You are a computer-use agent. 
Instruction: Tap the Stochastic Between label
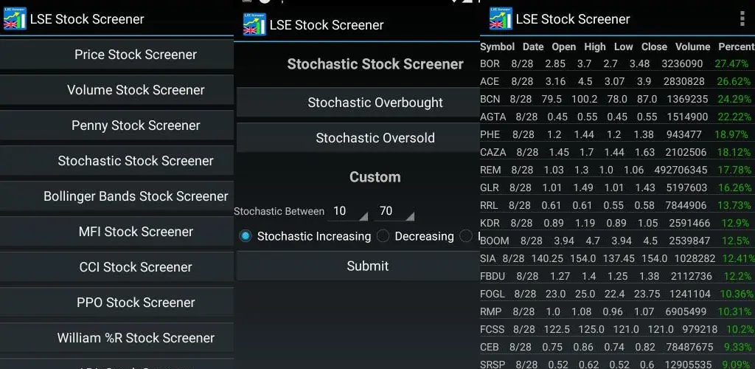[279, 211]
